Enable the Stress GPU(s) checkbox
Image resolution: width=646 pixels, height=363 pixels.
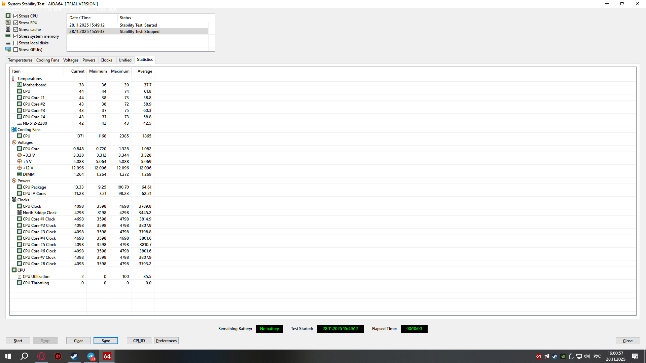16,49
